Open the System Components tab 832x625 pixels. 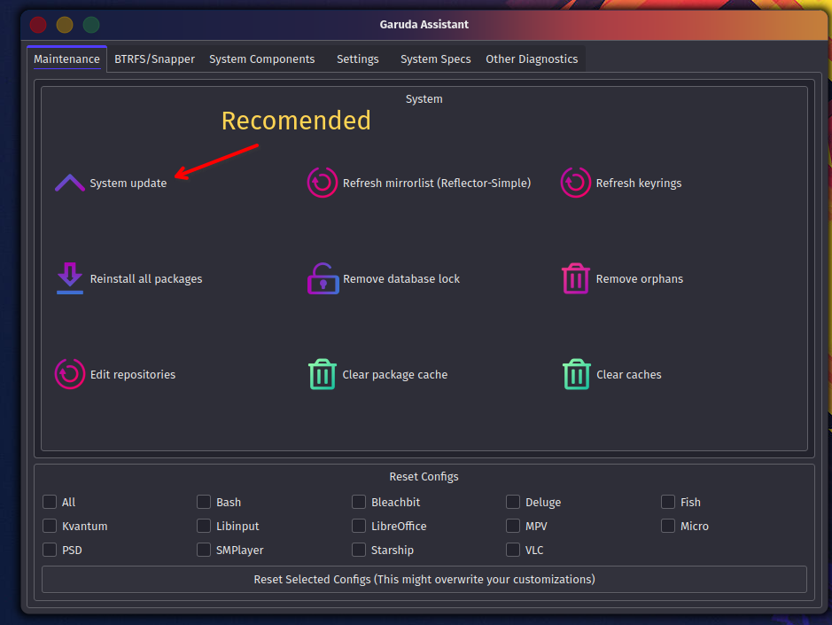click(261, 59)
